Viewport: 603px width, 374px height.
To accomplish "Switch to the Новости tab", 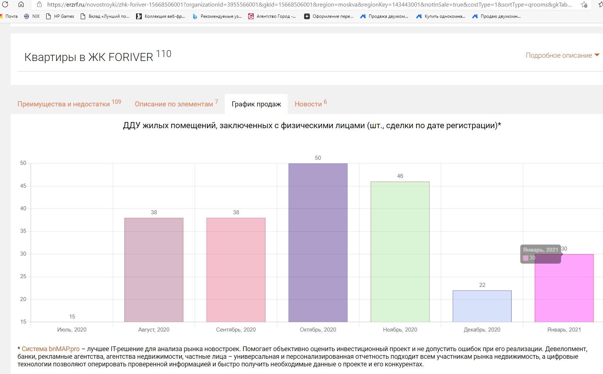I will [308, 104].
